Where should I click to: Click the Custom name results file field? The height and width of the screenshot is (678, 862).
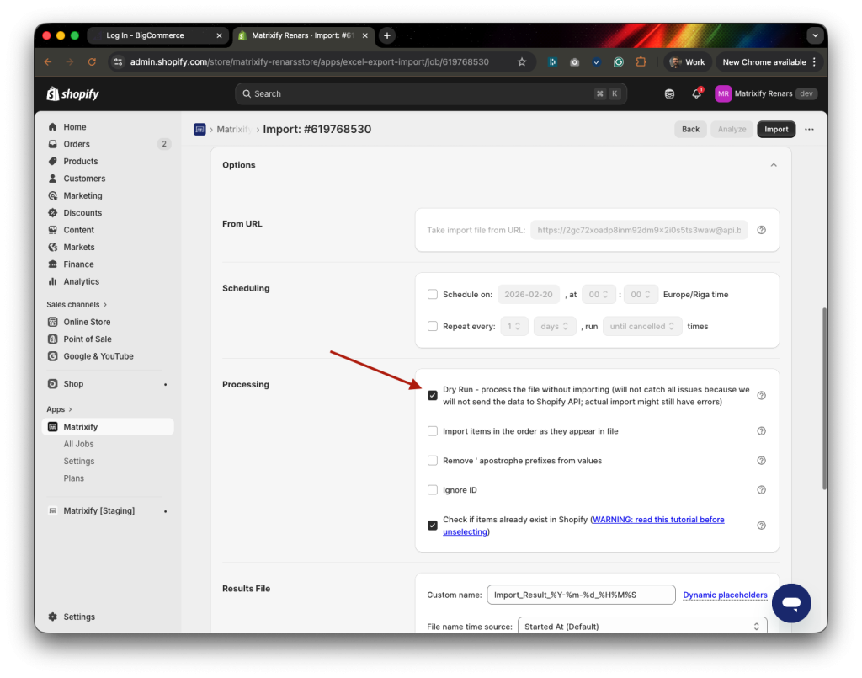coord(580,594)
